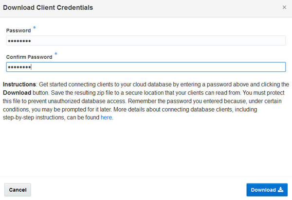Click the dialog title Download Client Credentials

[48, 8]
